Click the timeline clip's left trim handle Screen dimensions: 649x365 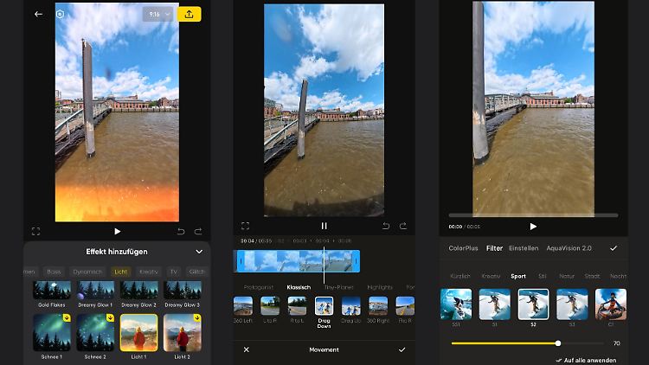[x=241, y=261]
